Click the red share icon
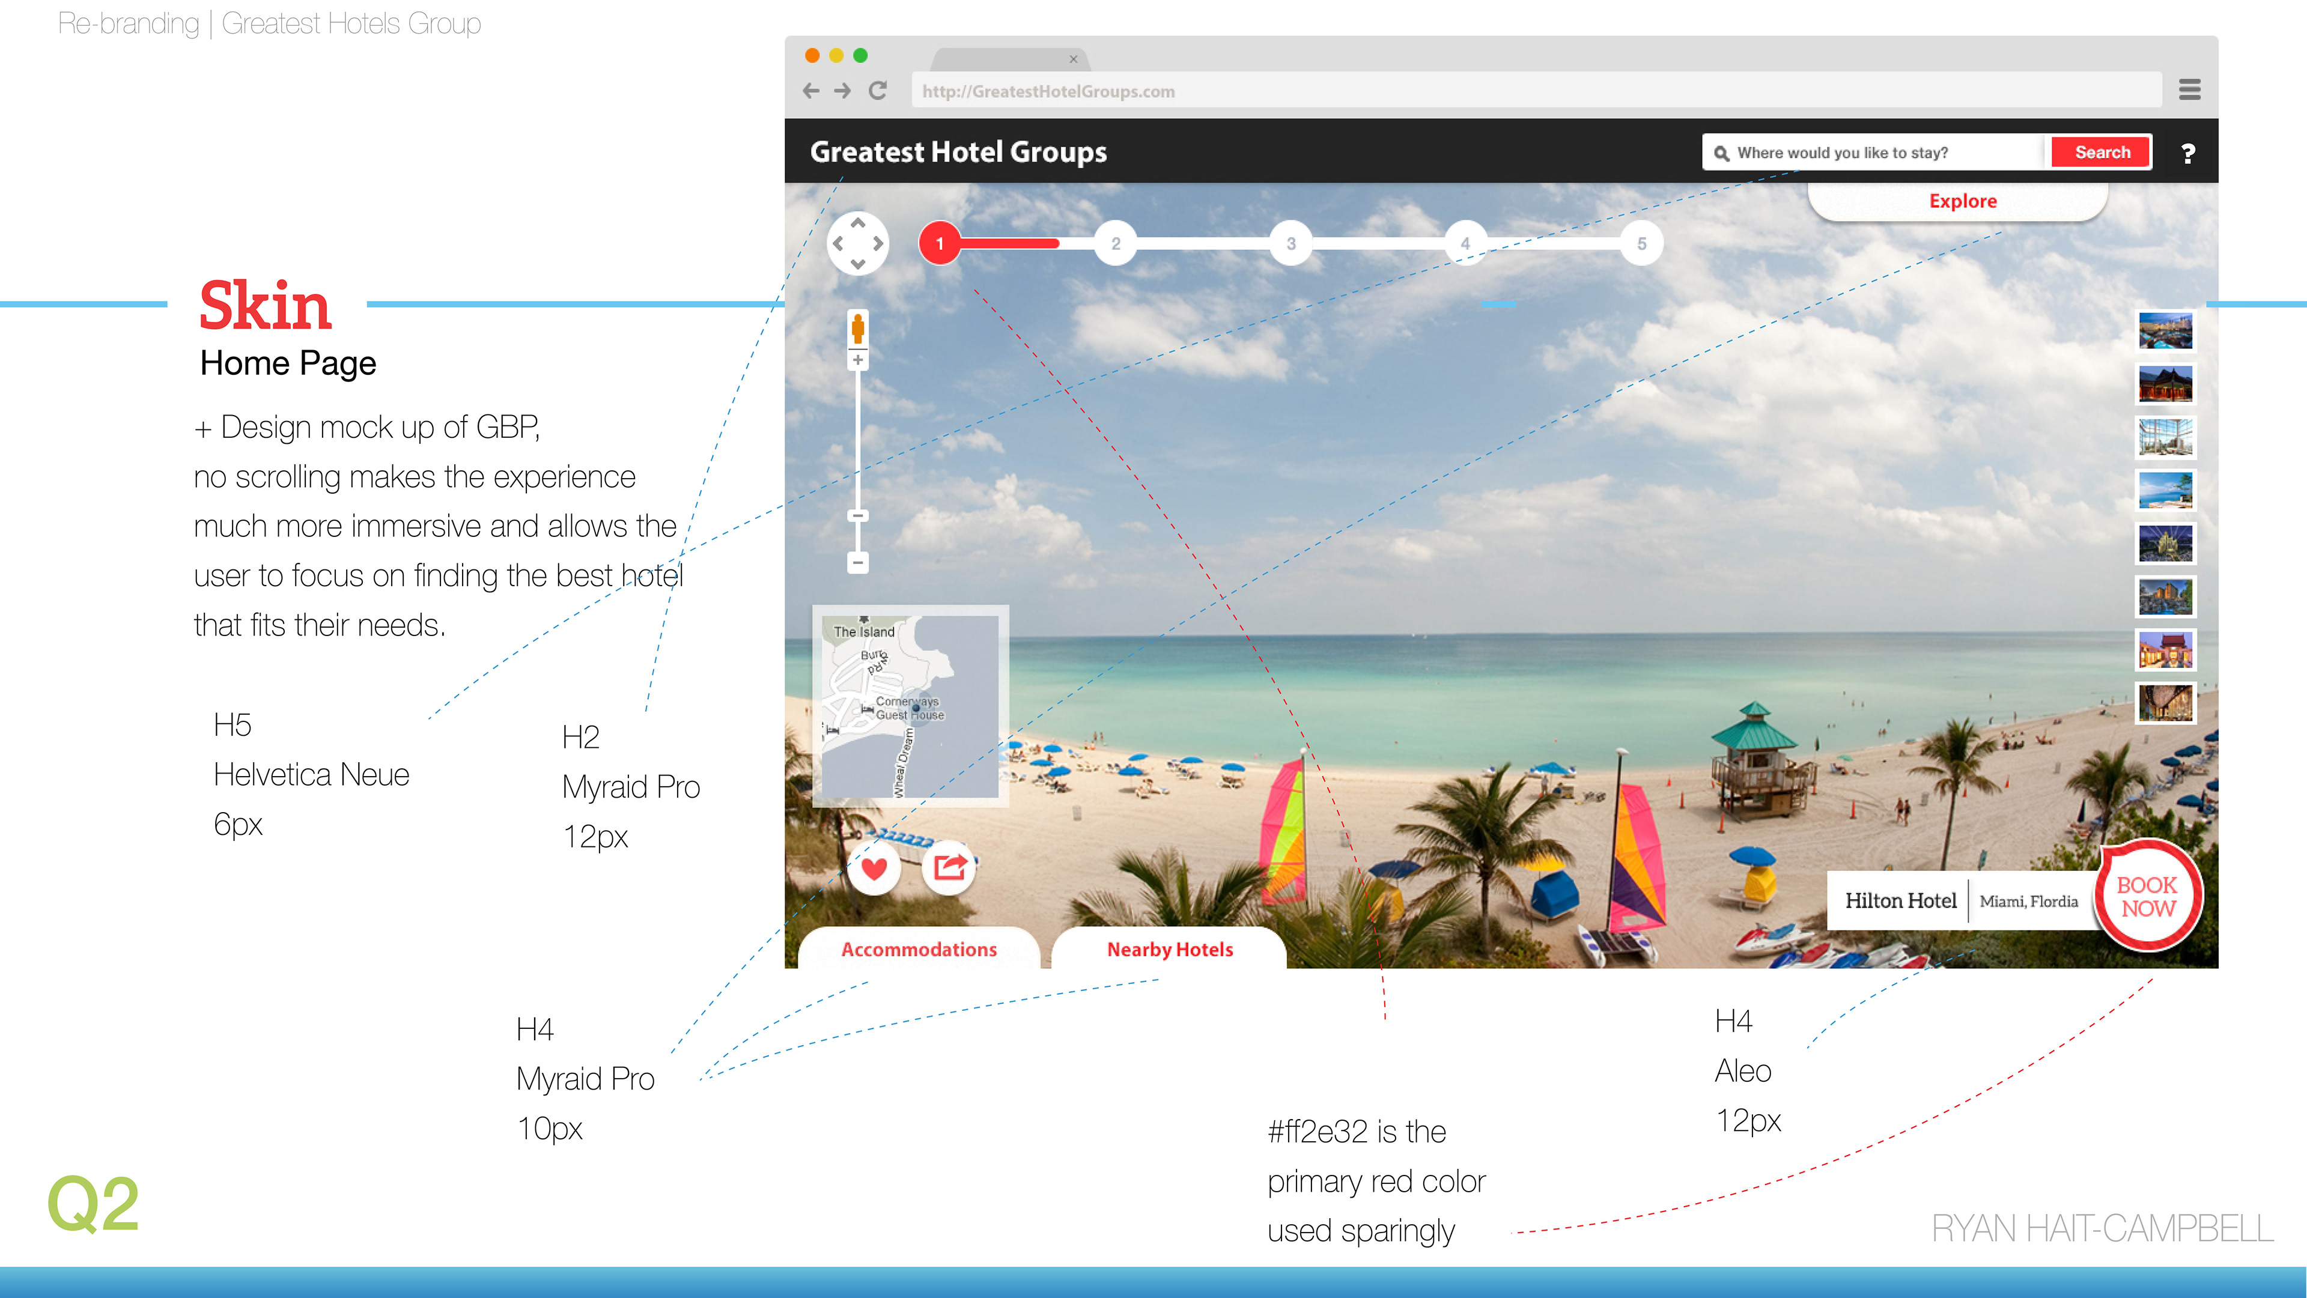 (949, 867)
